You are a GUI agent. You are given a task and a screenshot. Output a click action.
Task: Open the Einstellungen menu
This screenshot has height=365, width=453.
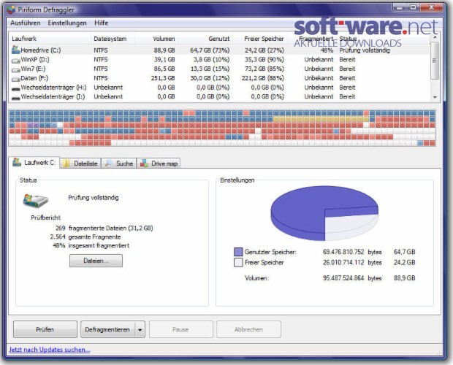coord(67,23)
